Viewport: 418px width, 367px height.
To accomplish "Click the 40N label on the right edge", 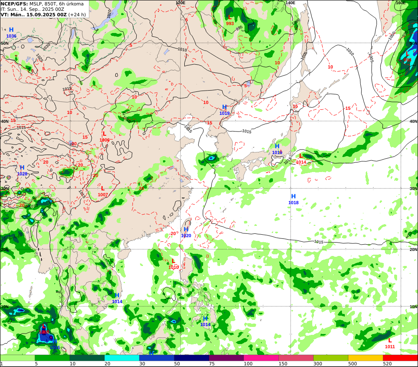I will point(413,121).
